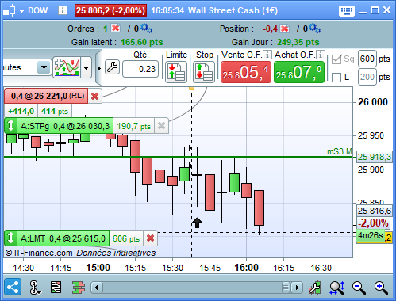Cancel the stop order with the grey X
The image size is (396, 301).
click(x=161, y=126)
